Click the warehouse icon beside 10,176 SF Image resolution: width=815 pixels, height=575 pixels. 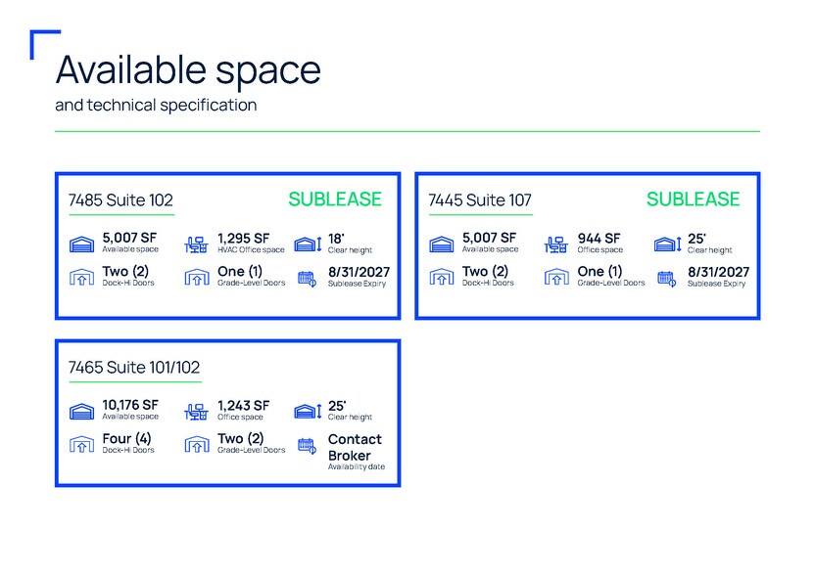[x=81, y=411]
